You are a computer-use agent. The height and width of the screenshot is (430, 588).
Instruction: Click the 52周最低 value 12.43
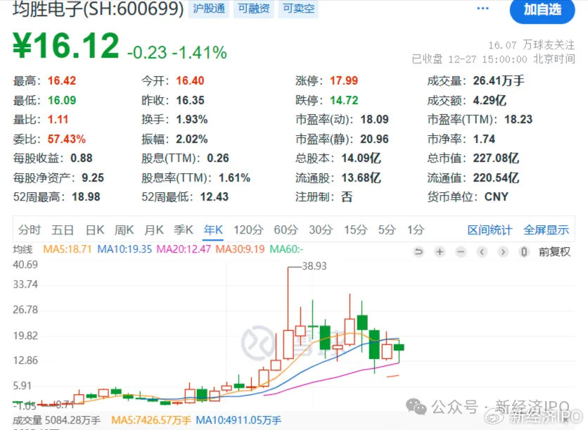click(214, 197)
